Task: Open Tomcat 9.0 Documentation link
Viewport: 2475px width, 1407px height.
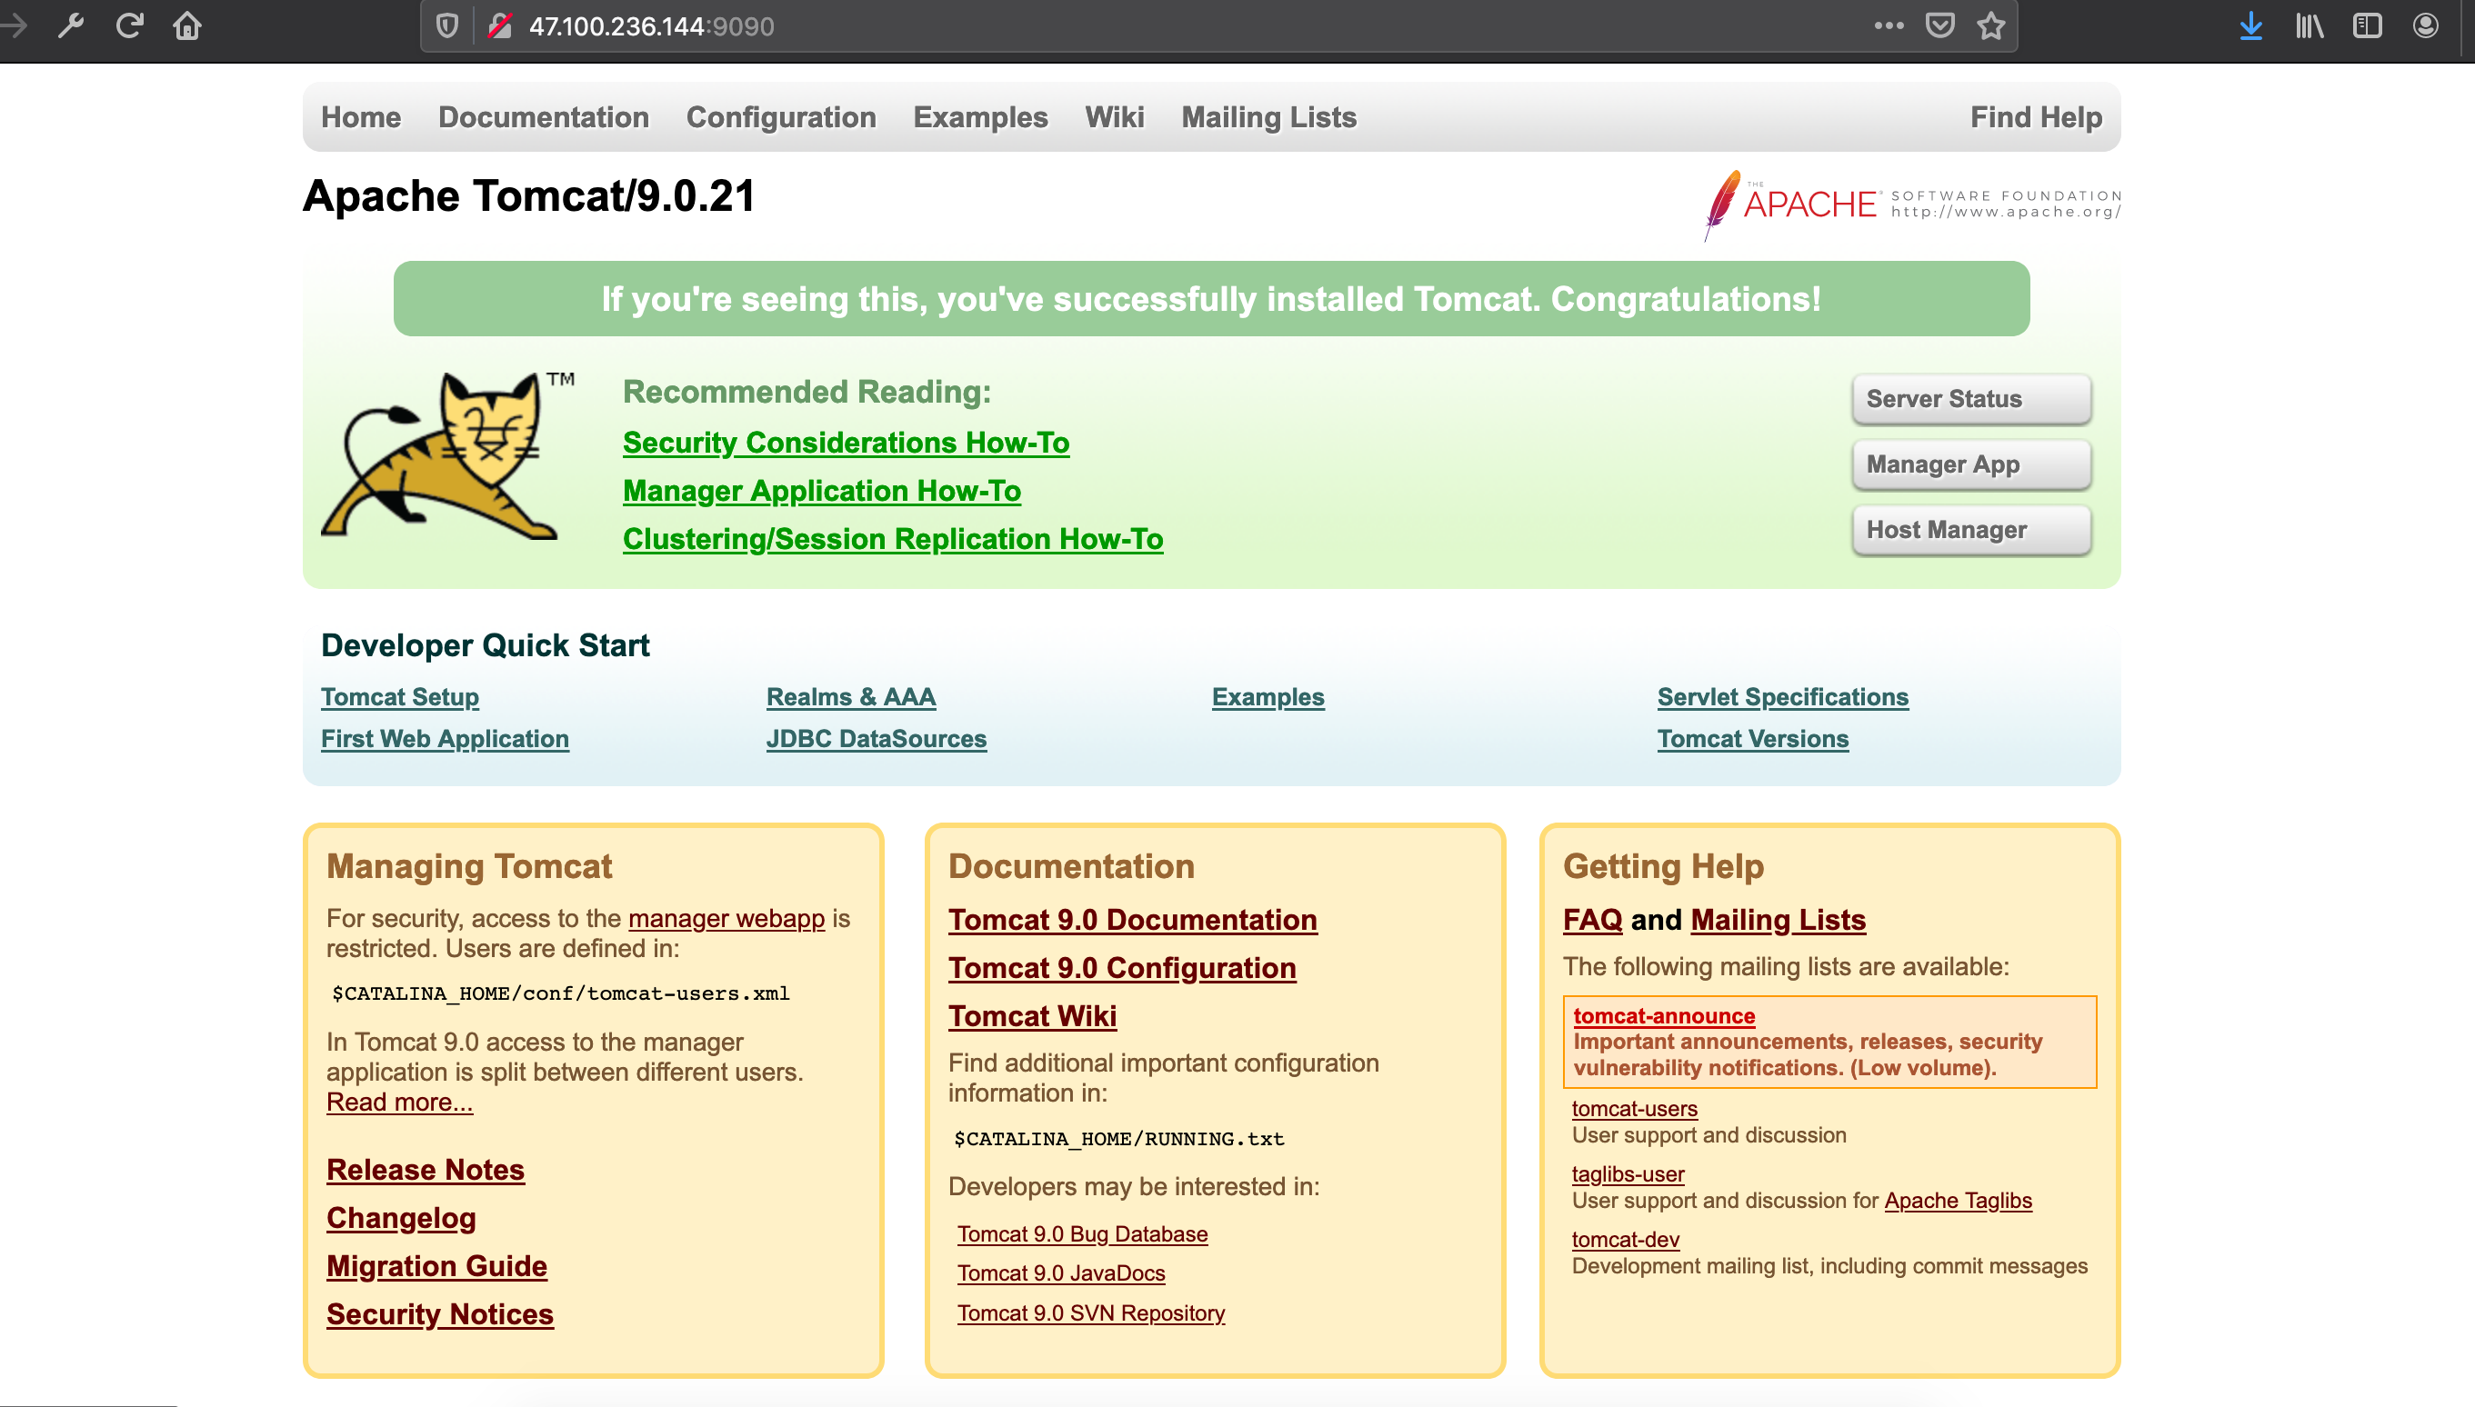Action: click(x=1133, y=920)
